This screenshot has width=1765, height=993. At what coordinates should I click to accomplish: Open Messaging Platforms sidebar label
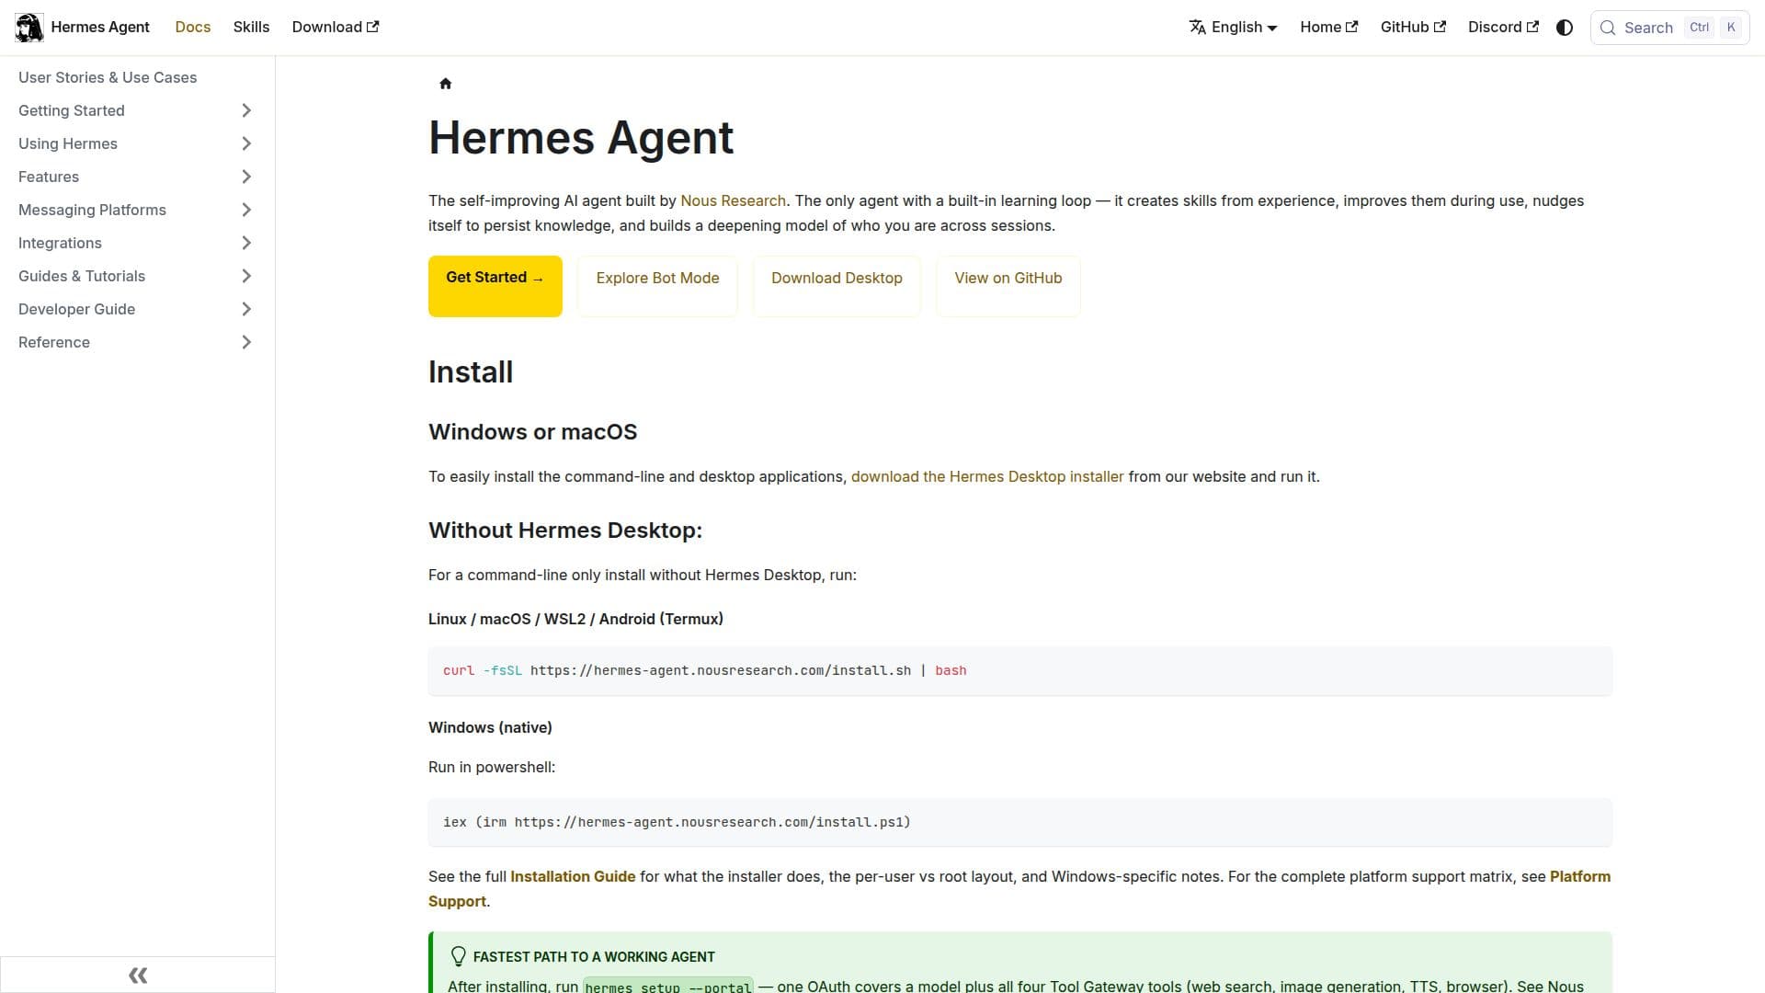pos(92,210)
